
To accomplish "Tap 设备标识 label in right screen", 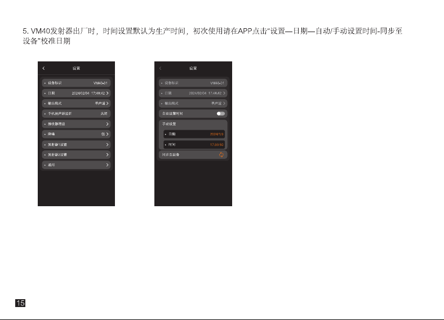I will 171,83.
